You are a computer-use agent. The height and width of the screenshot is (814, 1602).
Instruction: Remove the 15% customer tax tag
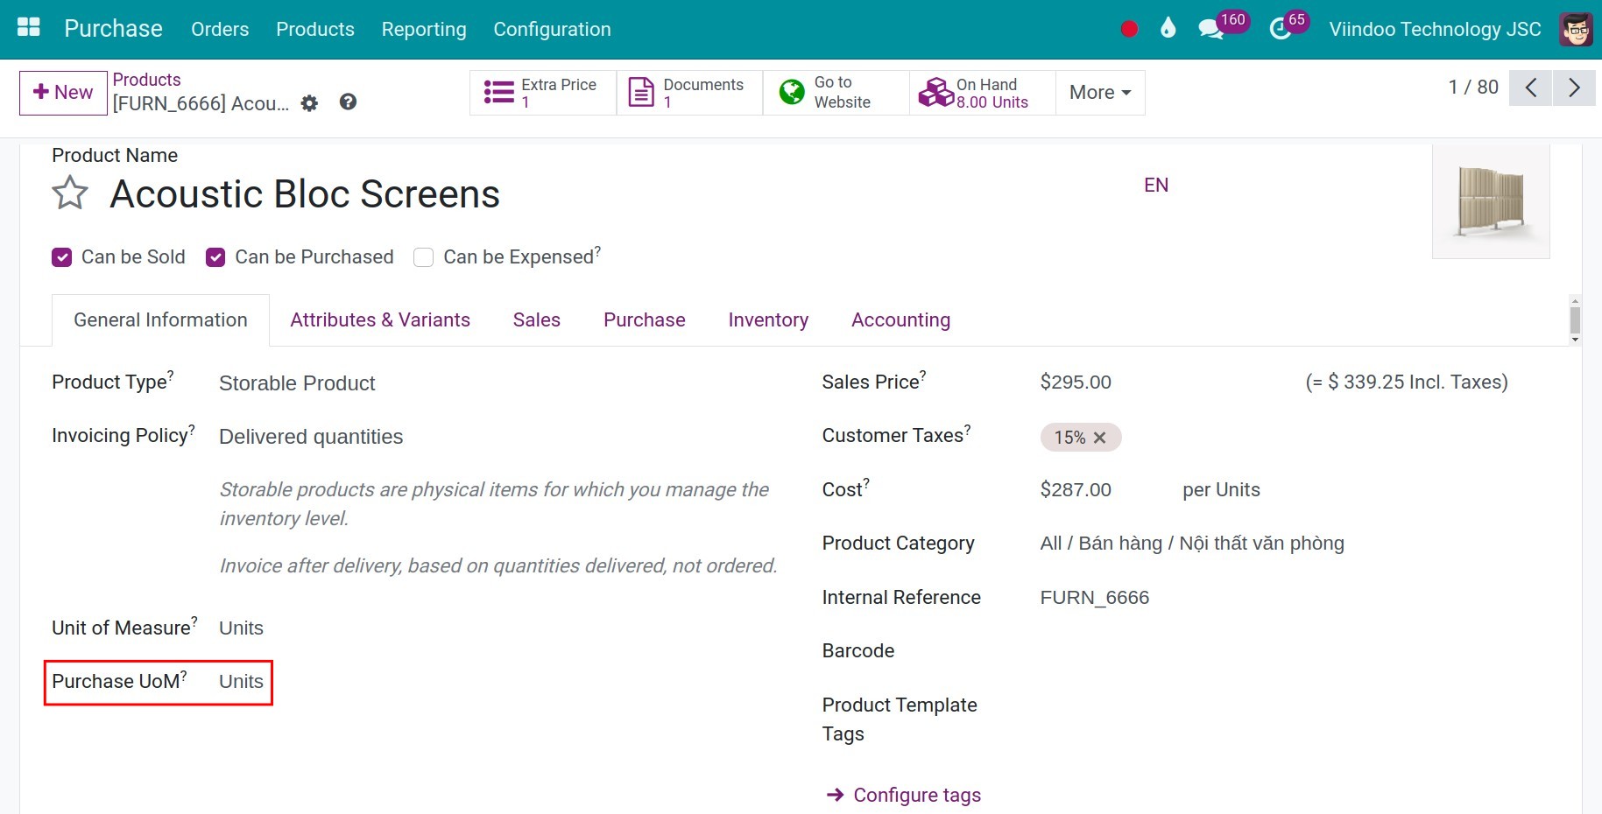tap(1100, 438)
